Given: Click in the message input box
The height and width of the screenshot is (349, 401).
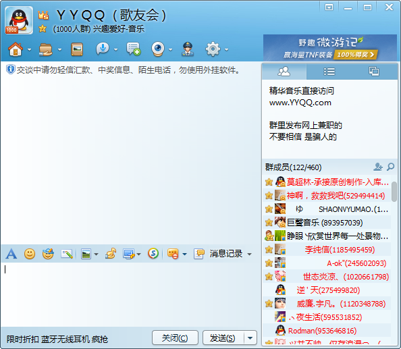Looking at the screenshot, I should click(130, 294).
